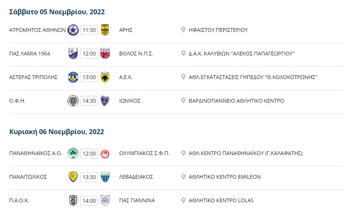Click the OFI round black crest
The width and height of the screenshot is (353, 212).
click(73, 101)
